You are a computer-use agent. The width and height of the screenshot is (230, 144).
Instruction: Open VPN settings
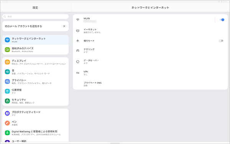click(150, 73)
